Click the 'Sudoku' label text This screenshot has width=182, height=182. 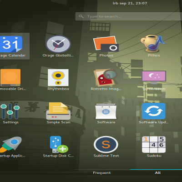point(154,156)
